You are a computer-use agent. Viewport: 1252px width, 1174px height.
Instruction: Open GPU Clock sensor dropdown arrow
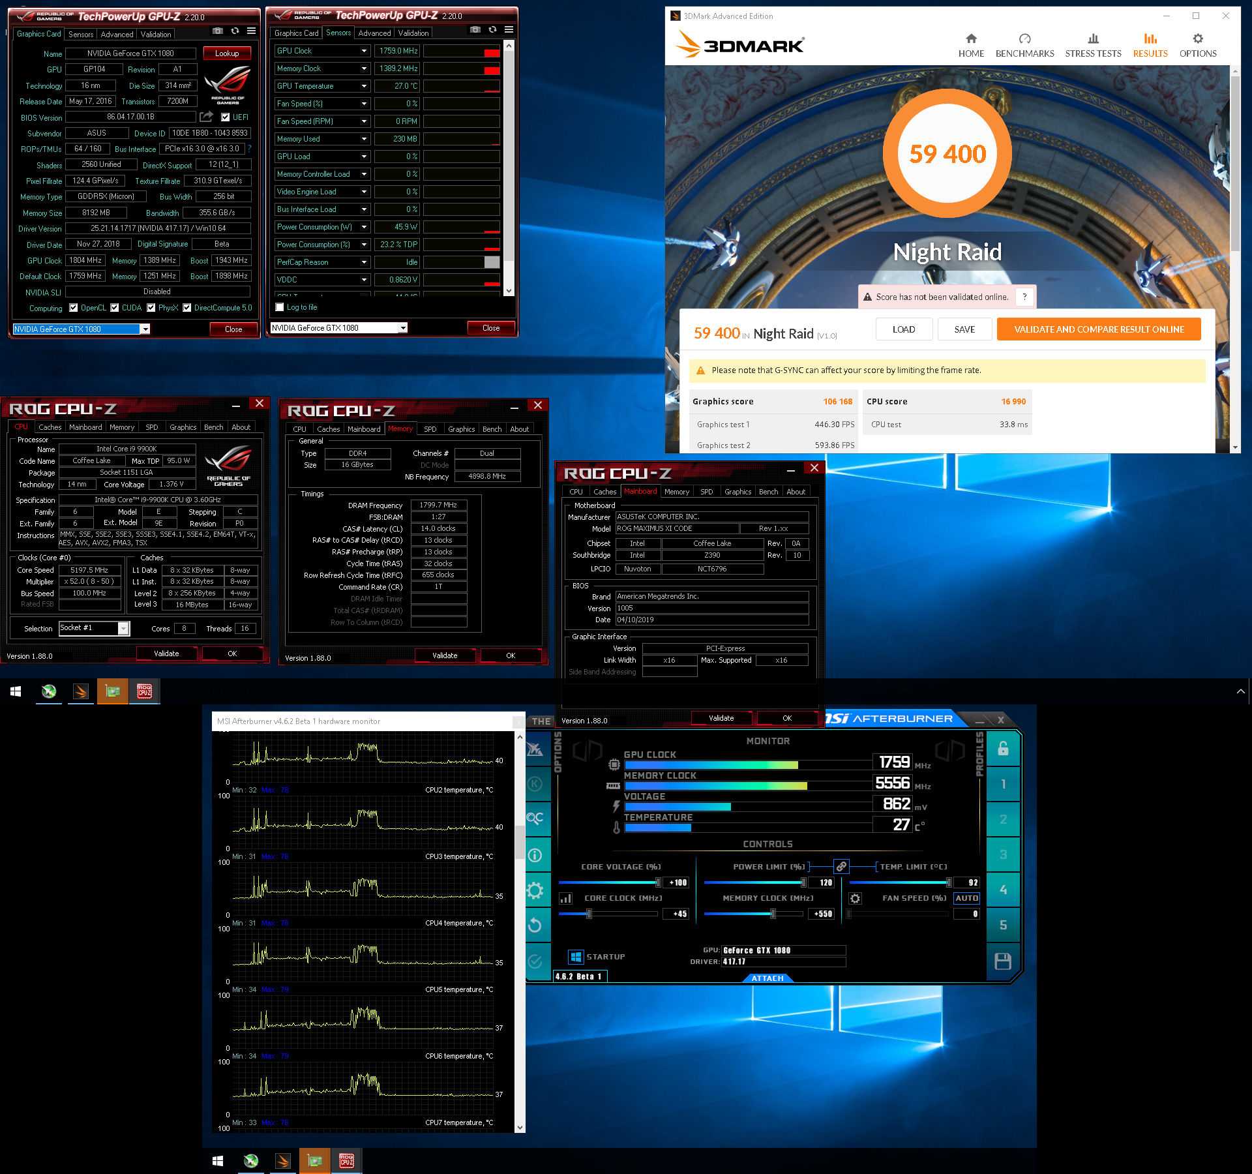pyautogui.click(x=365, y=51)
